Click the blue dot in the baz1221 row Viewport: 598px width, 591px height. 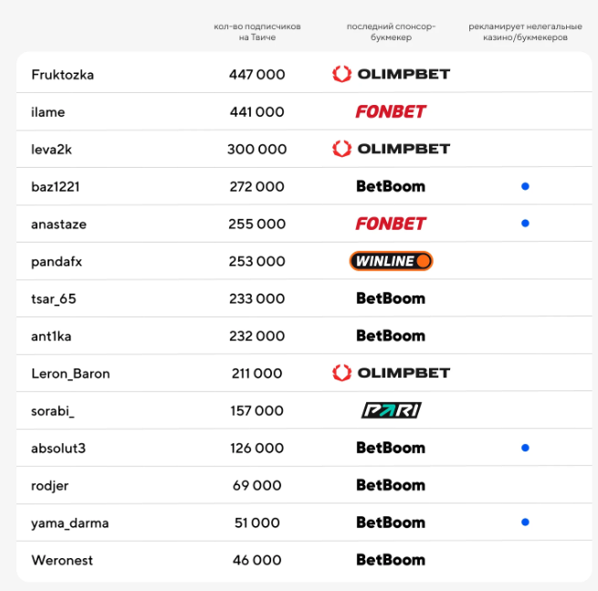[525, 186]
